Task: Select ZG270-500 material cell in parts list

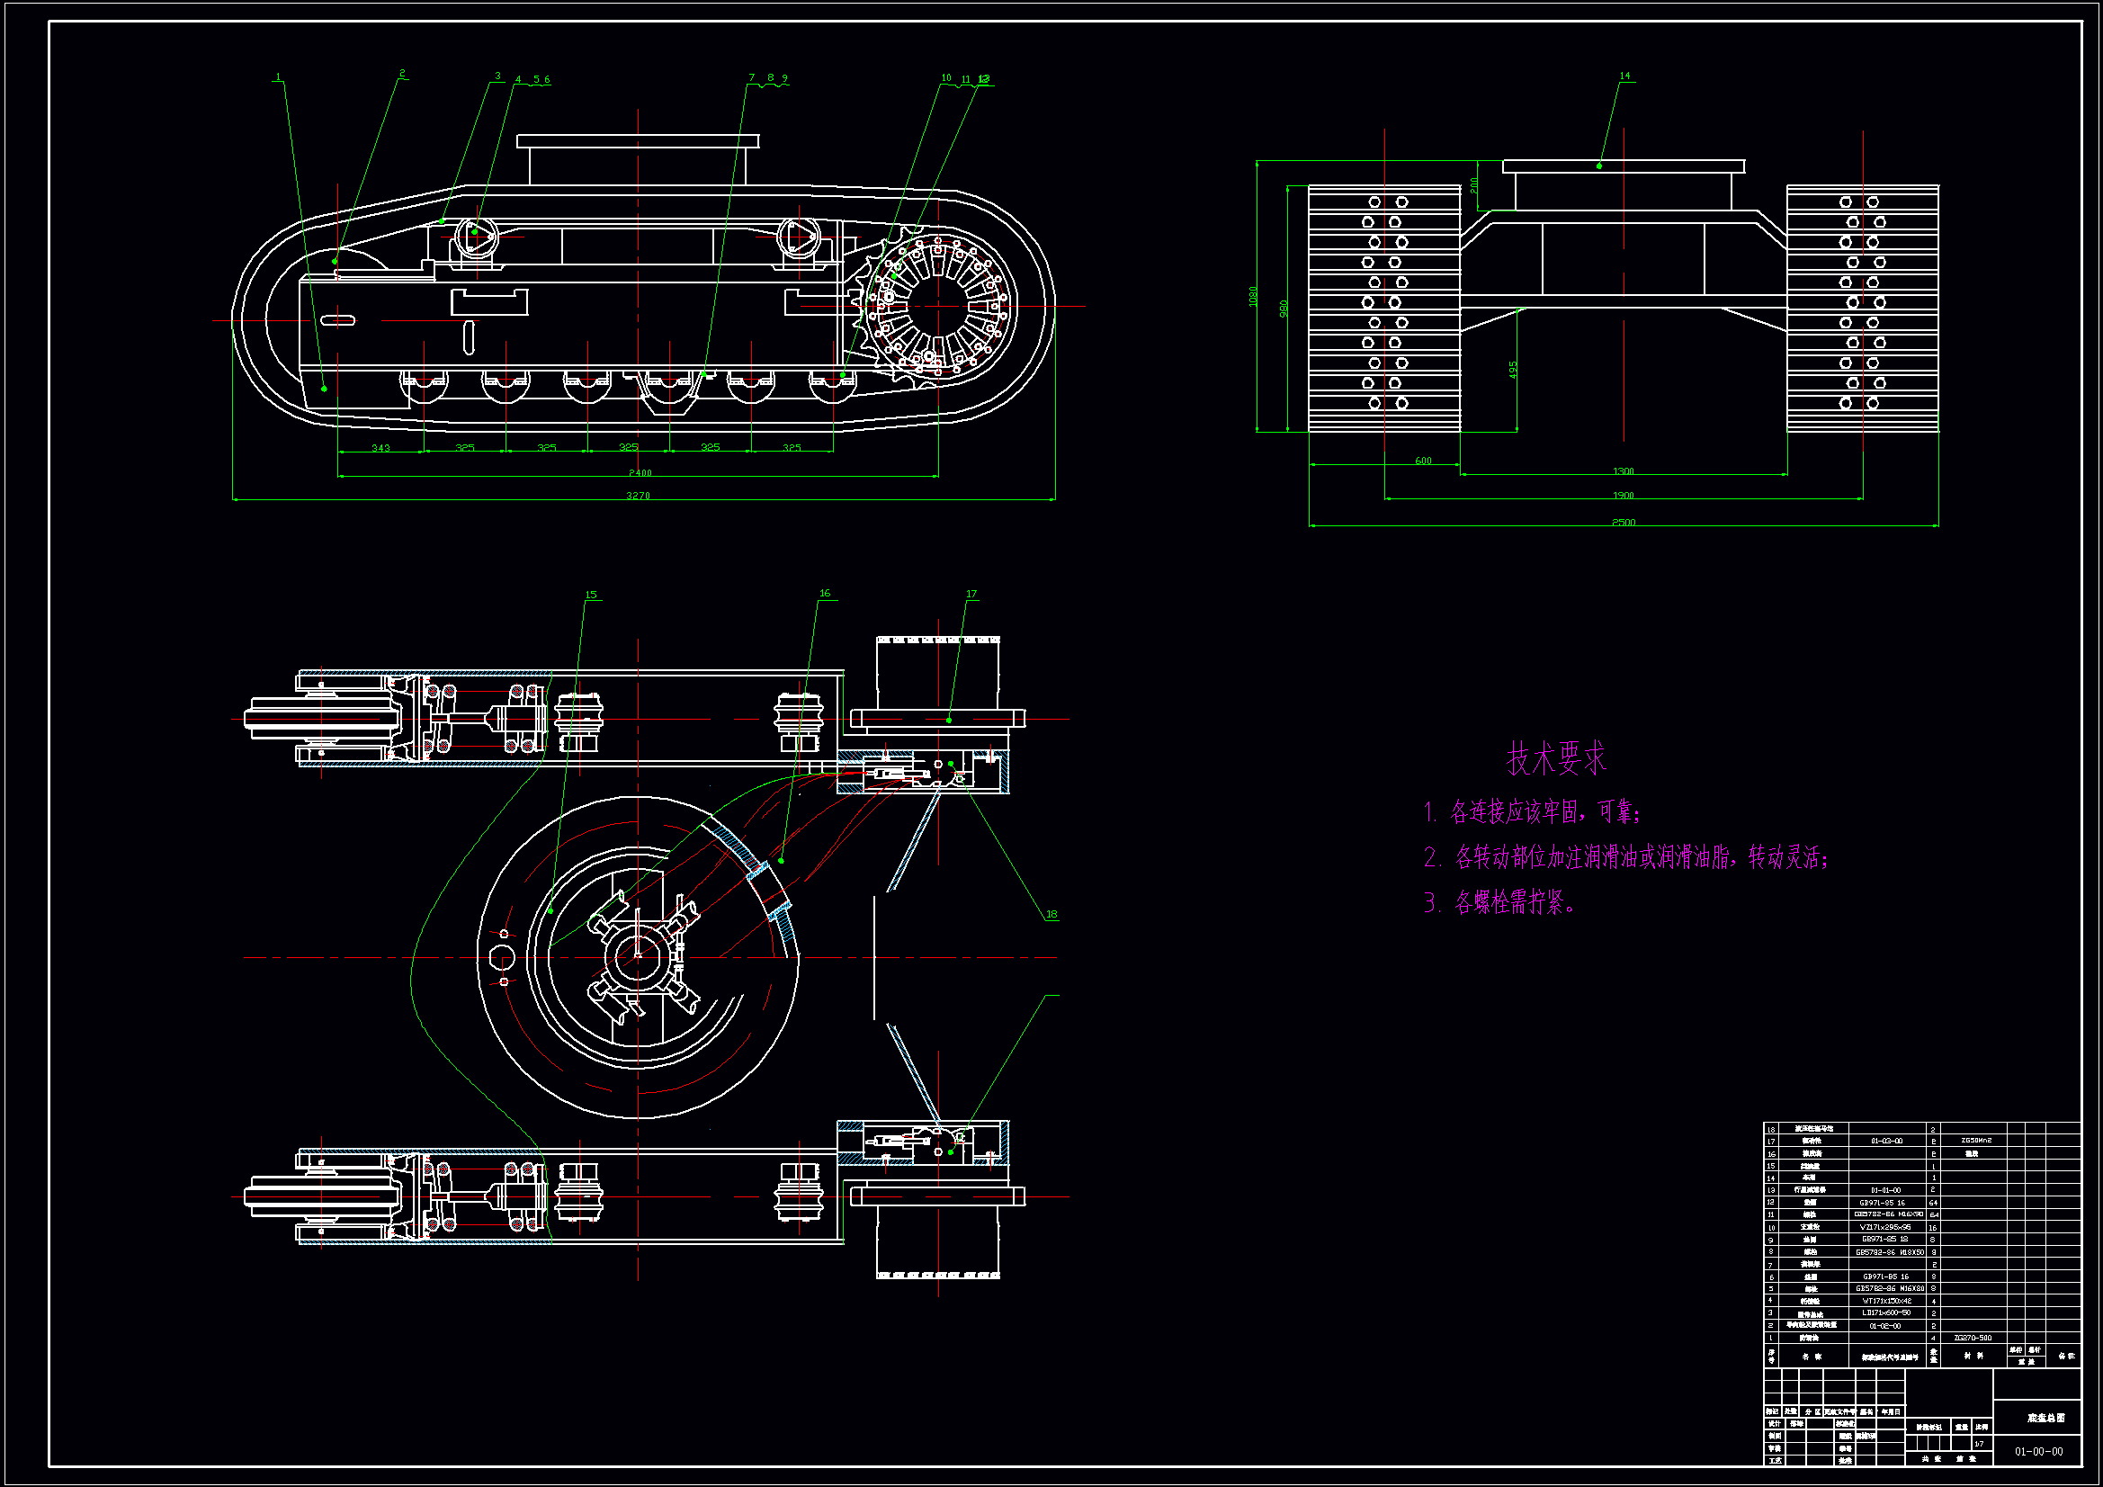Action: (1972, 1338)
